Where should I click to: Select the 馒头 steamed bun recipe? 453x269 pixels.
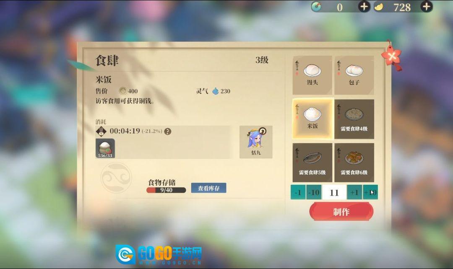tap(312, 75)
